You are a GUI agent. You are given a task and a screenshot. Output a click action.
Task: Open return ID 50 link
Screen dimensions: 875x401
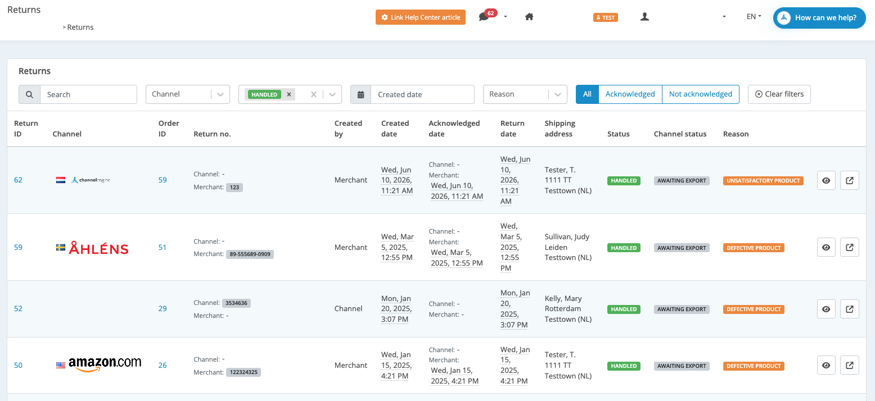pyautogui.click(x=19, y=365)
